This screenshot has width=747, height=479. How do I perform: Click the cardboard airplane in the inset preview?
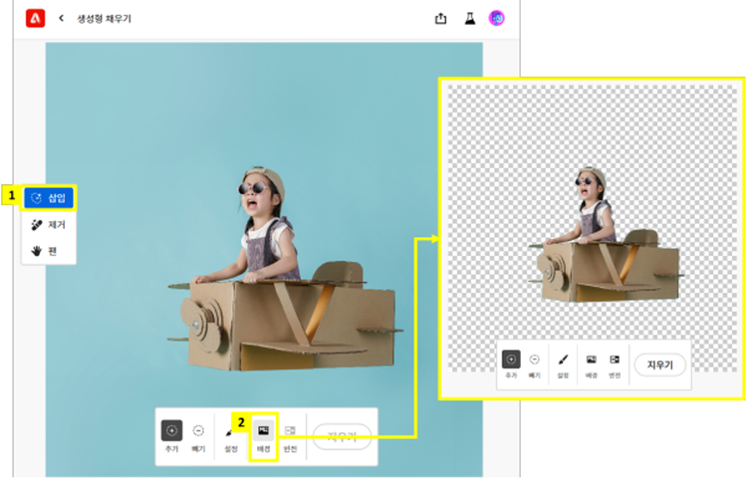(605, 267)
